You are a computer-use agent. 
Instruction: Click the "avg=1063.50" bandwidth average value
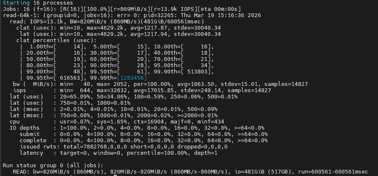coord(173,84)
